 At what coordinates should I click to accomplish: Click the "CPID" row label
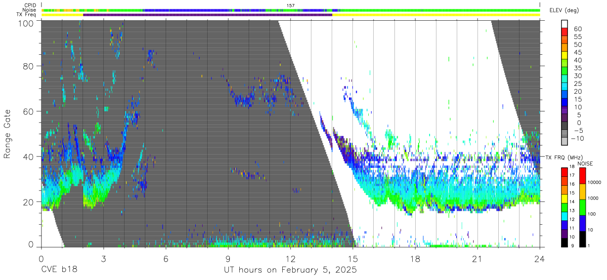[31, 5]
